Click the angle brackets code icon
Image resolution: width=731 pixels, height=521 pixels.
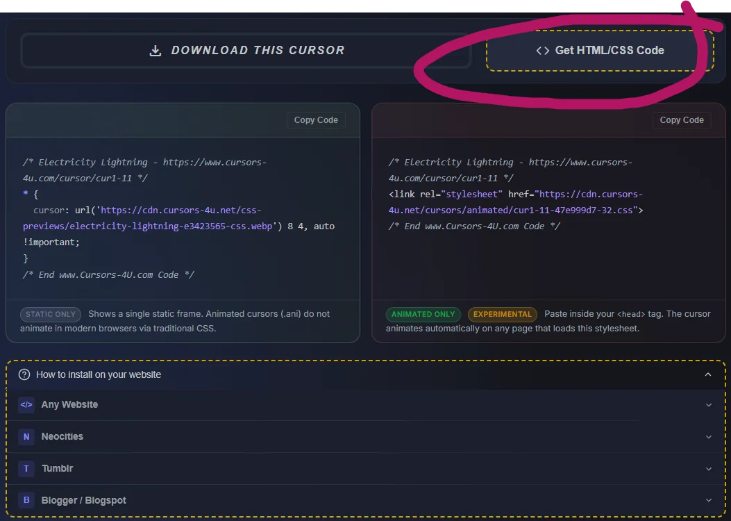[543, 51]
